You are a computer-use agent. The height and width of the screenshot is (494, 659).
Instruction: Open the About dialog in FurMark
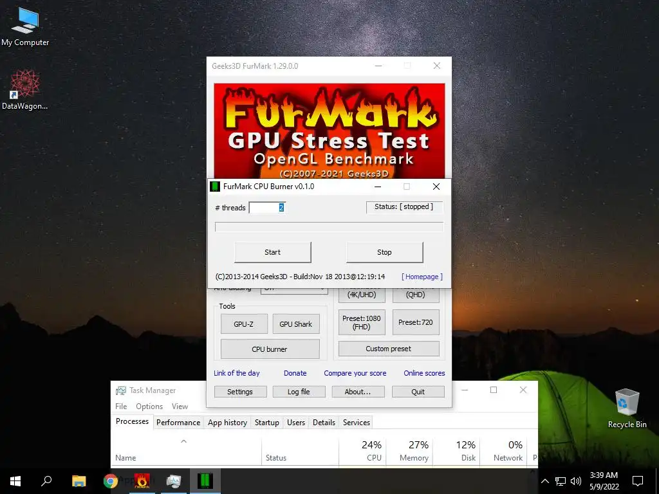(358, 392)
